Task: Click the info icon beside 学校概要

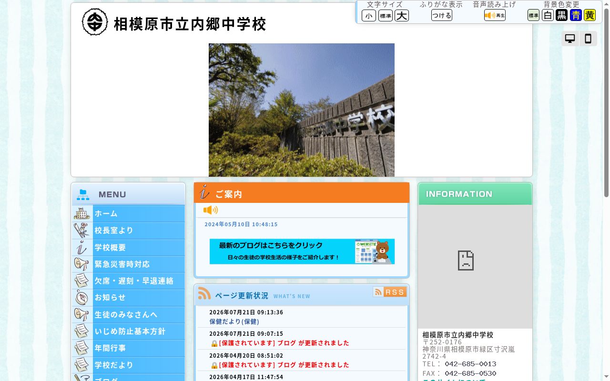Action: 82,247
